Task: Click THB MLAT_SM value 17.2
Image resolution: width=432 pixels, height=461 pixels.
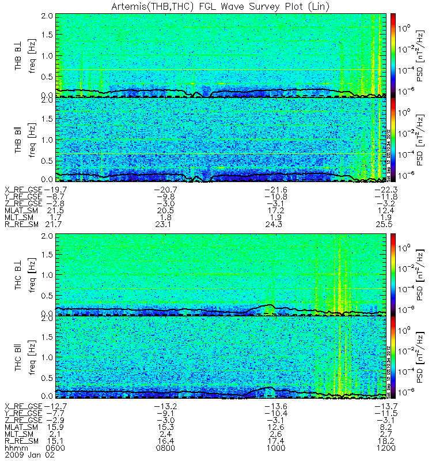Action: (276, 210)
